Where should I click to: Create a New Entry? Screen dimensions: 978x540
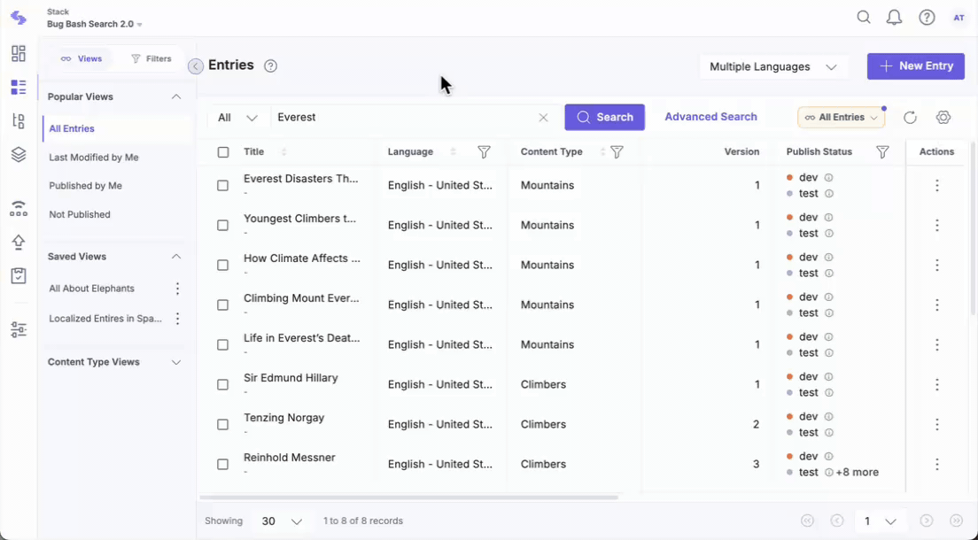[916, 66]
